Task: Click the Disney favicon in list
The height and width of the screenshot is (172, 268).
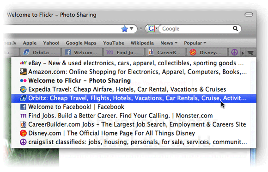Action: click(x=23, y=133)
